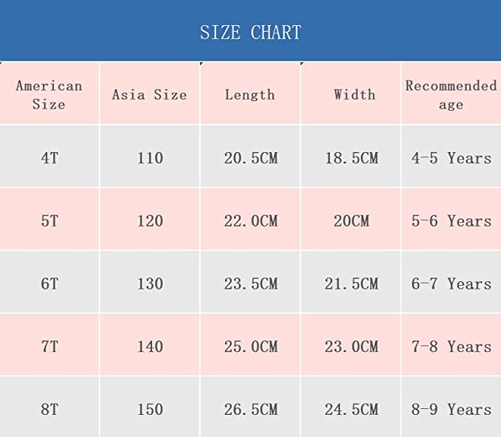The width and height of the screenshot is (501, 437).
Task: Select the 20CM width cell
Action: tap(350, 218)
